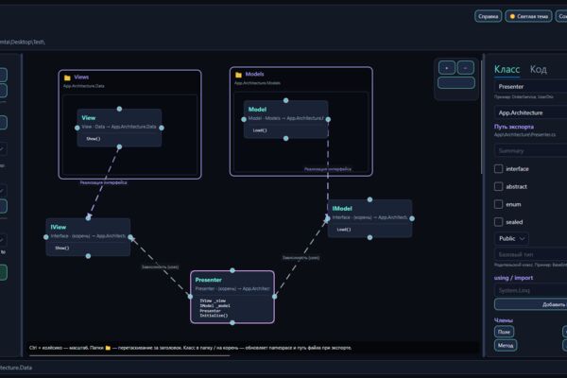Click the Views folder icon
Viewport: 567px width, 378px height.
67,77
